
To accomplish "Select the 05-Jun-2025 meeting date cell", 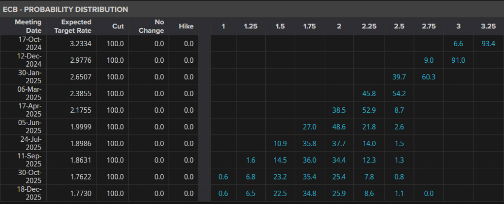I will 24,127.
